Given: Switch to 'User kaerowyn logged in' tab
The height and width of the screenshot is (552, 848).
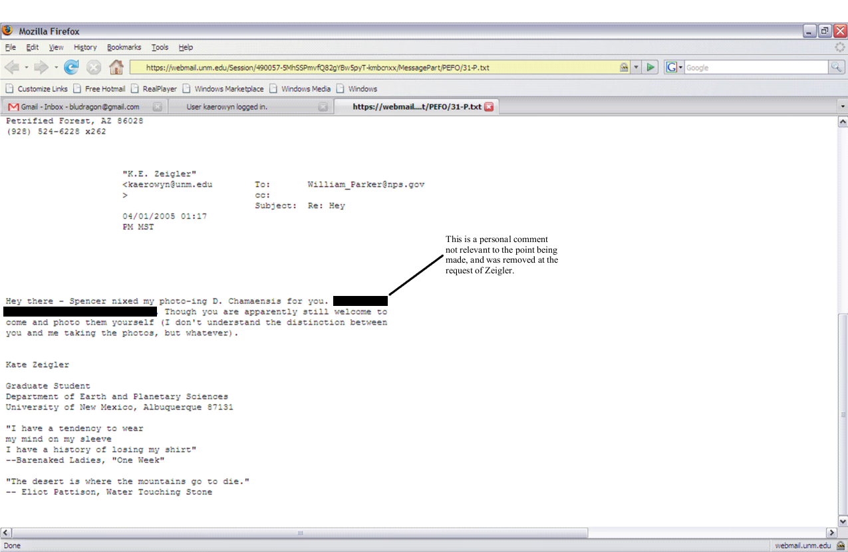Looking at the screenshot, I should coord(249,106).
